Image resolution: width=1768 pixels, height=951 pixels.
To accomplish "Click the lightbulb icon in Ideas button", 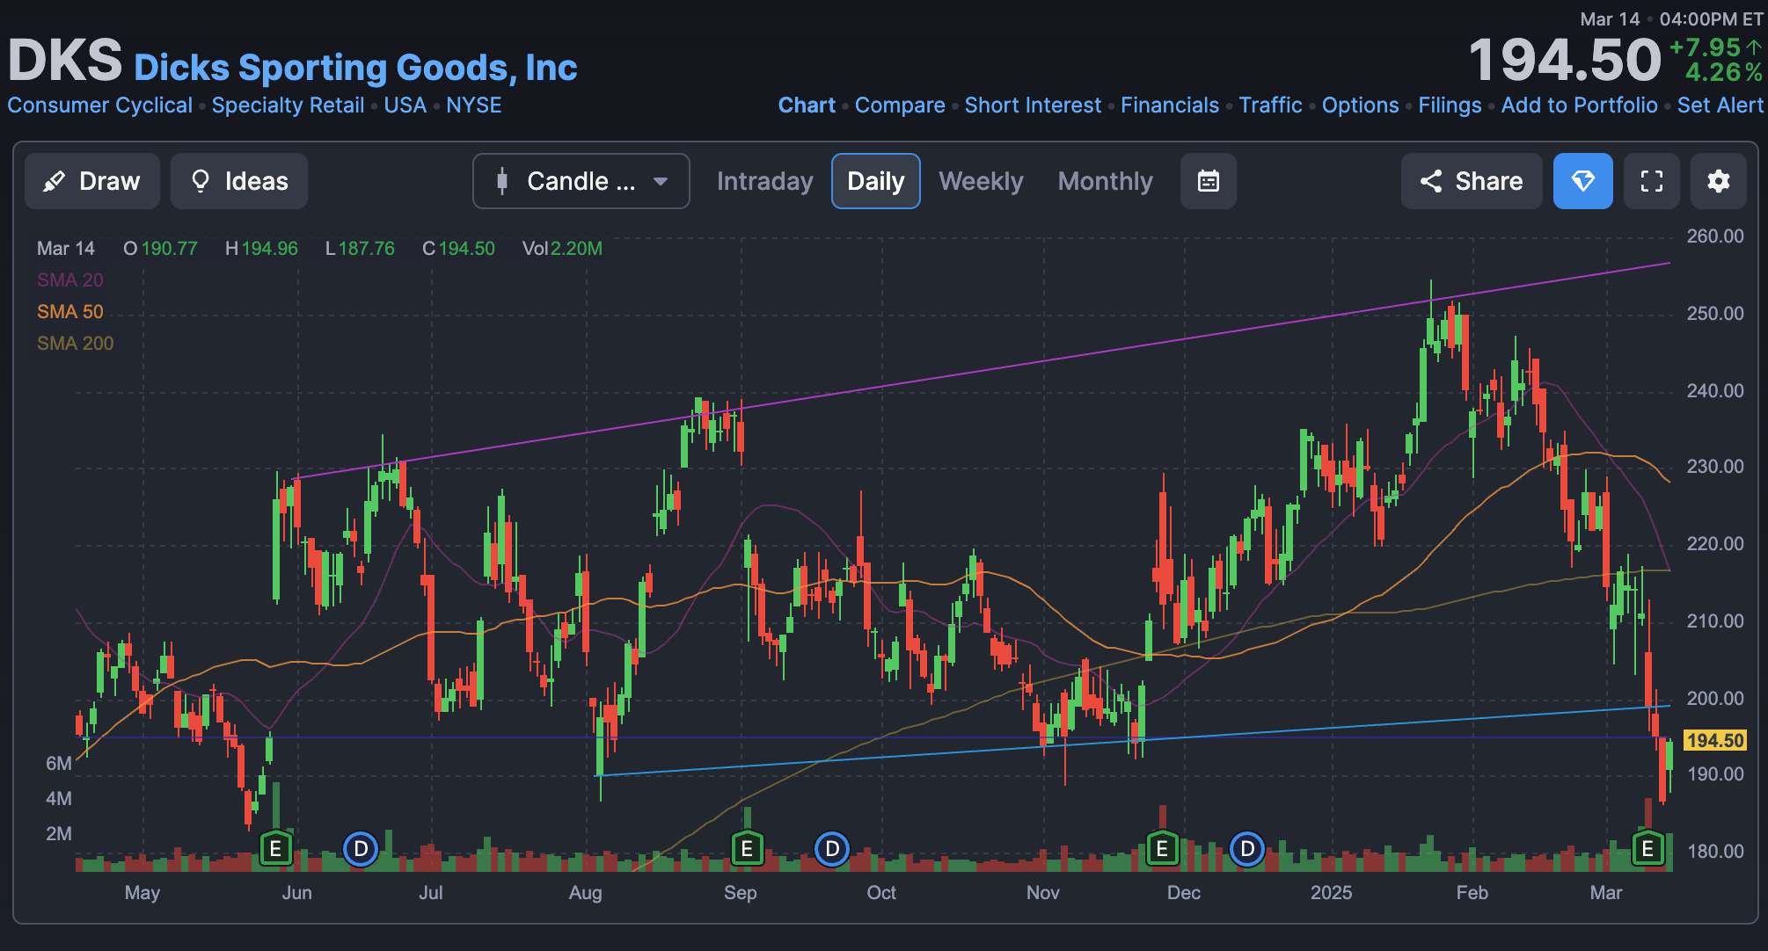I will (201, 181).
